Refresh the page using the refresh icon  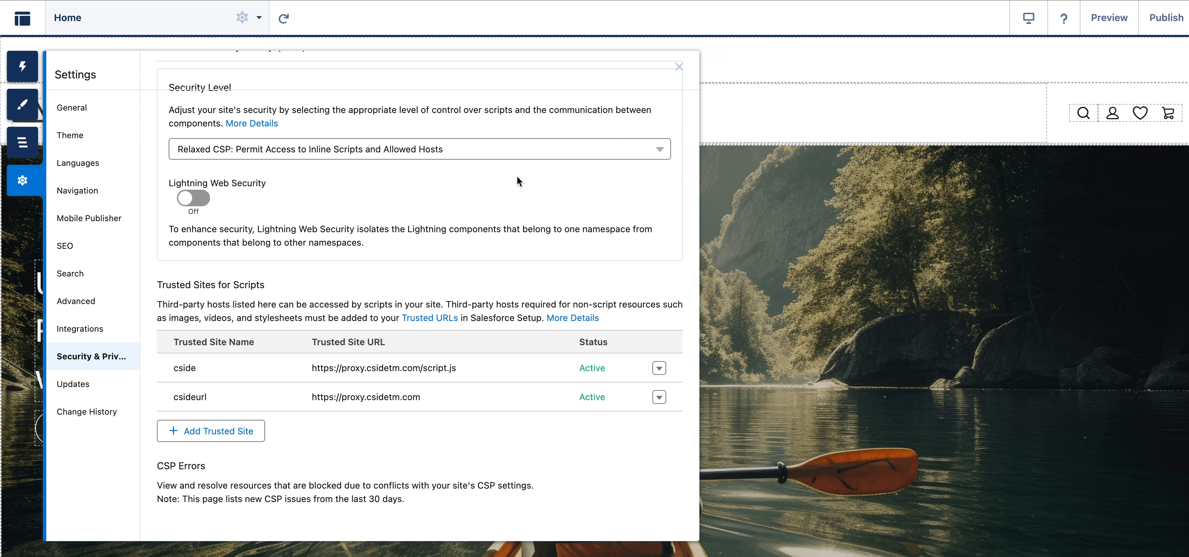click(x=283, y=18)
